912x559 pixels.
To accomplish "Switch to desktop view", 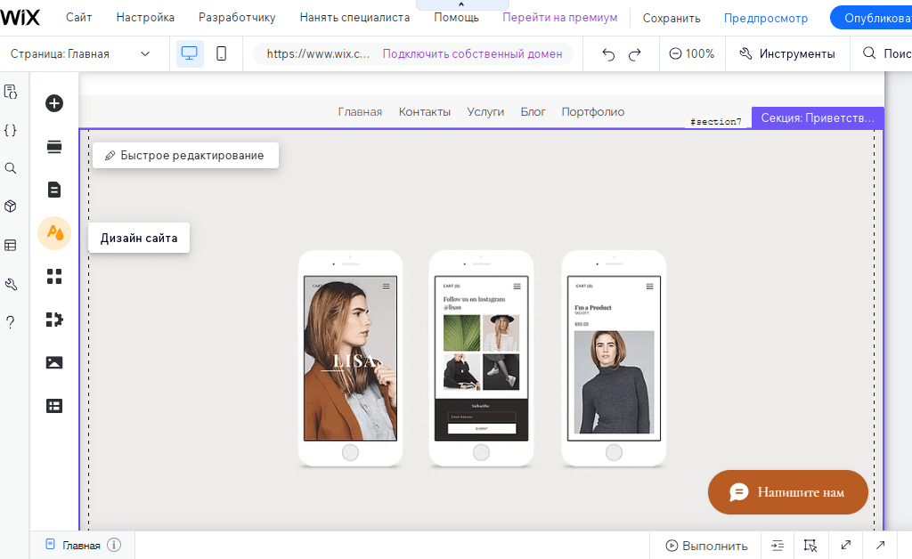I will (190, 53).
